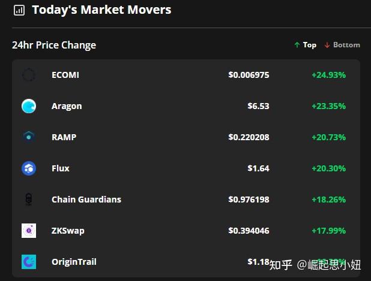This screenshot has width=371, height=281.
Task: Click the green up arrow icon
Action: [x=297, y=45]
